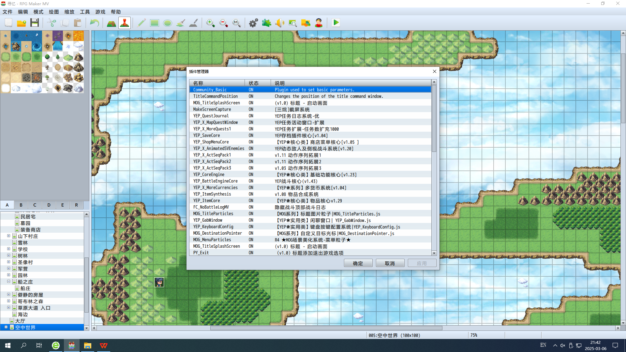Select the 海边 map in tree
This screenshot has height=352, width=626.
(x=22, y=314)
